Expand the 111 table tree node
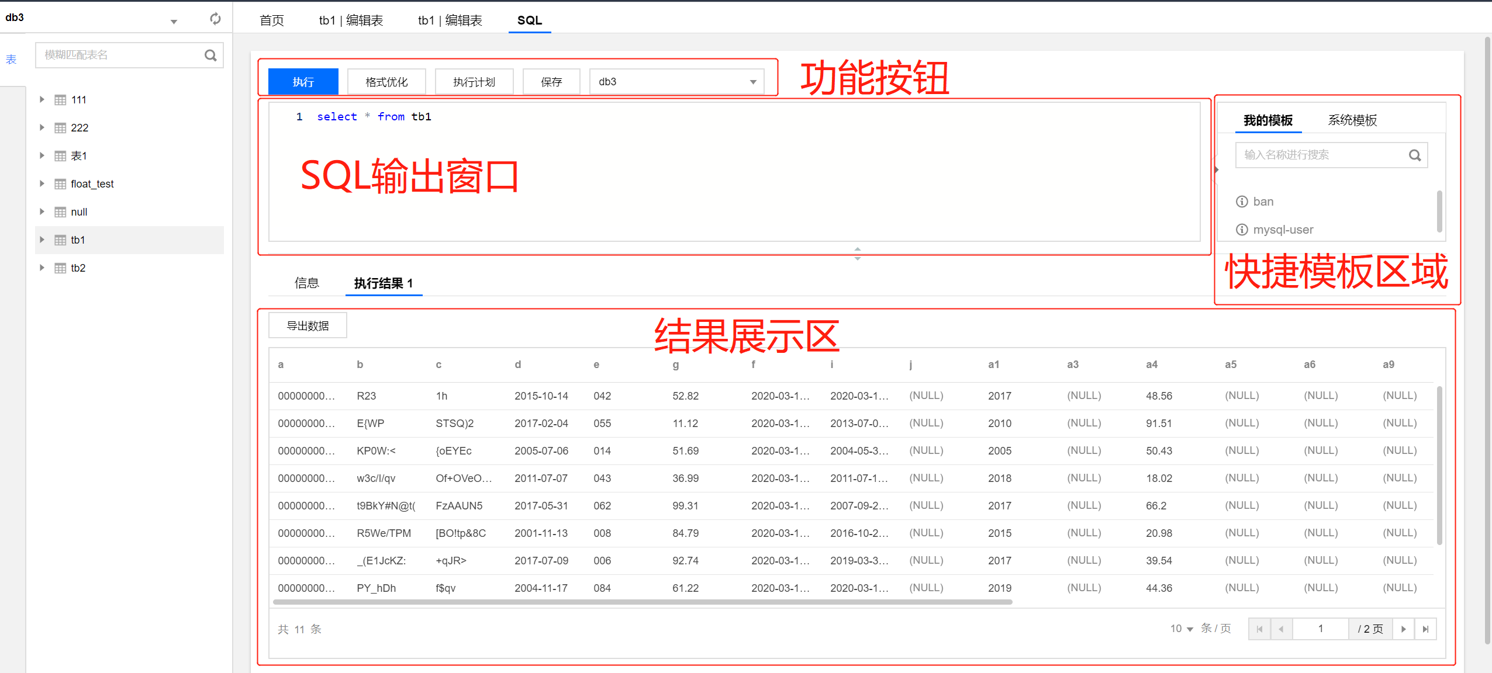1492x673 pixels. [x=42, y=100]
